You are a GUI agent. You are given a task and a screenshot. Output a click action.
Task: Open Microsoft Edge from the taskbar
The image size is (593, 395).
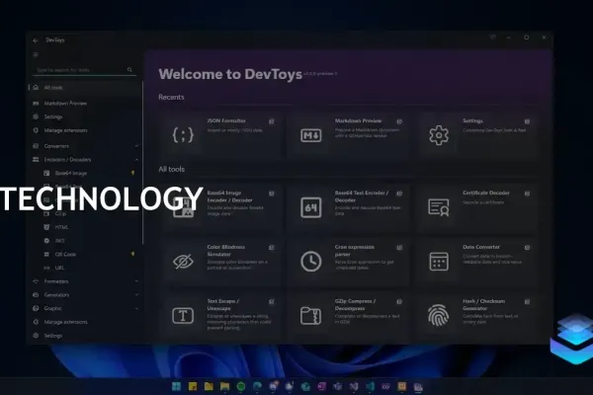[x=257, y=386]
